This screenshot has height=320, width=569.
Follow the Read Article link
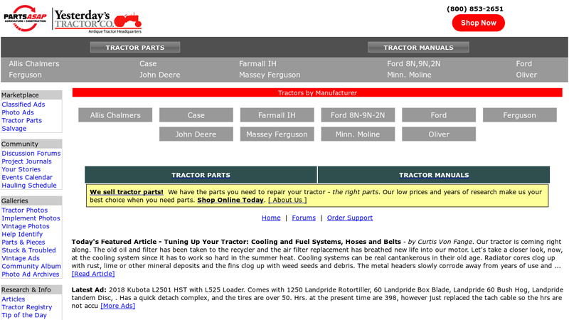coord(93,274)
